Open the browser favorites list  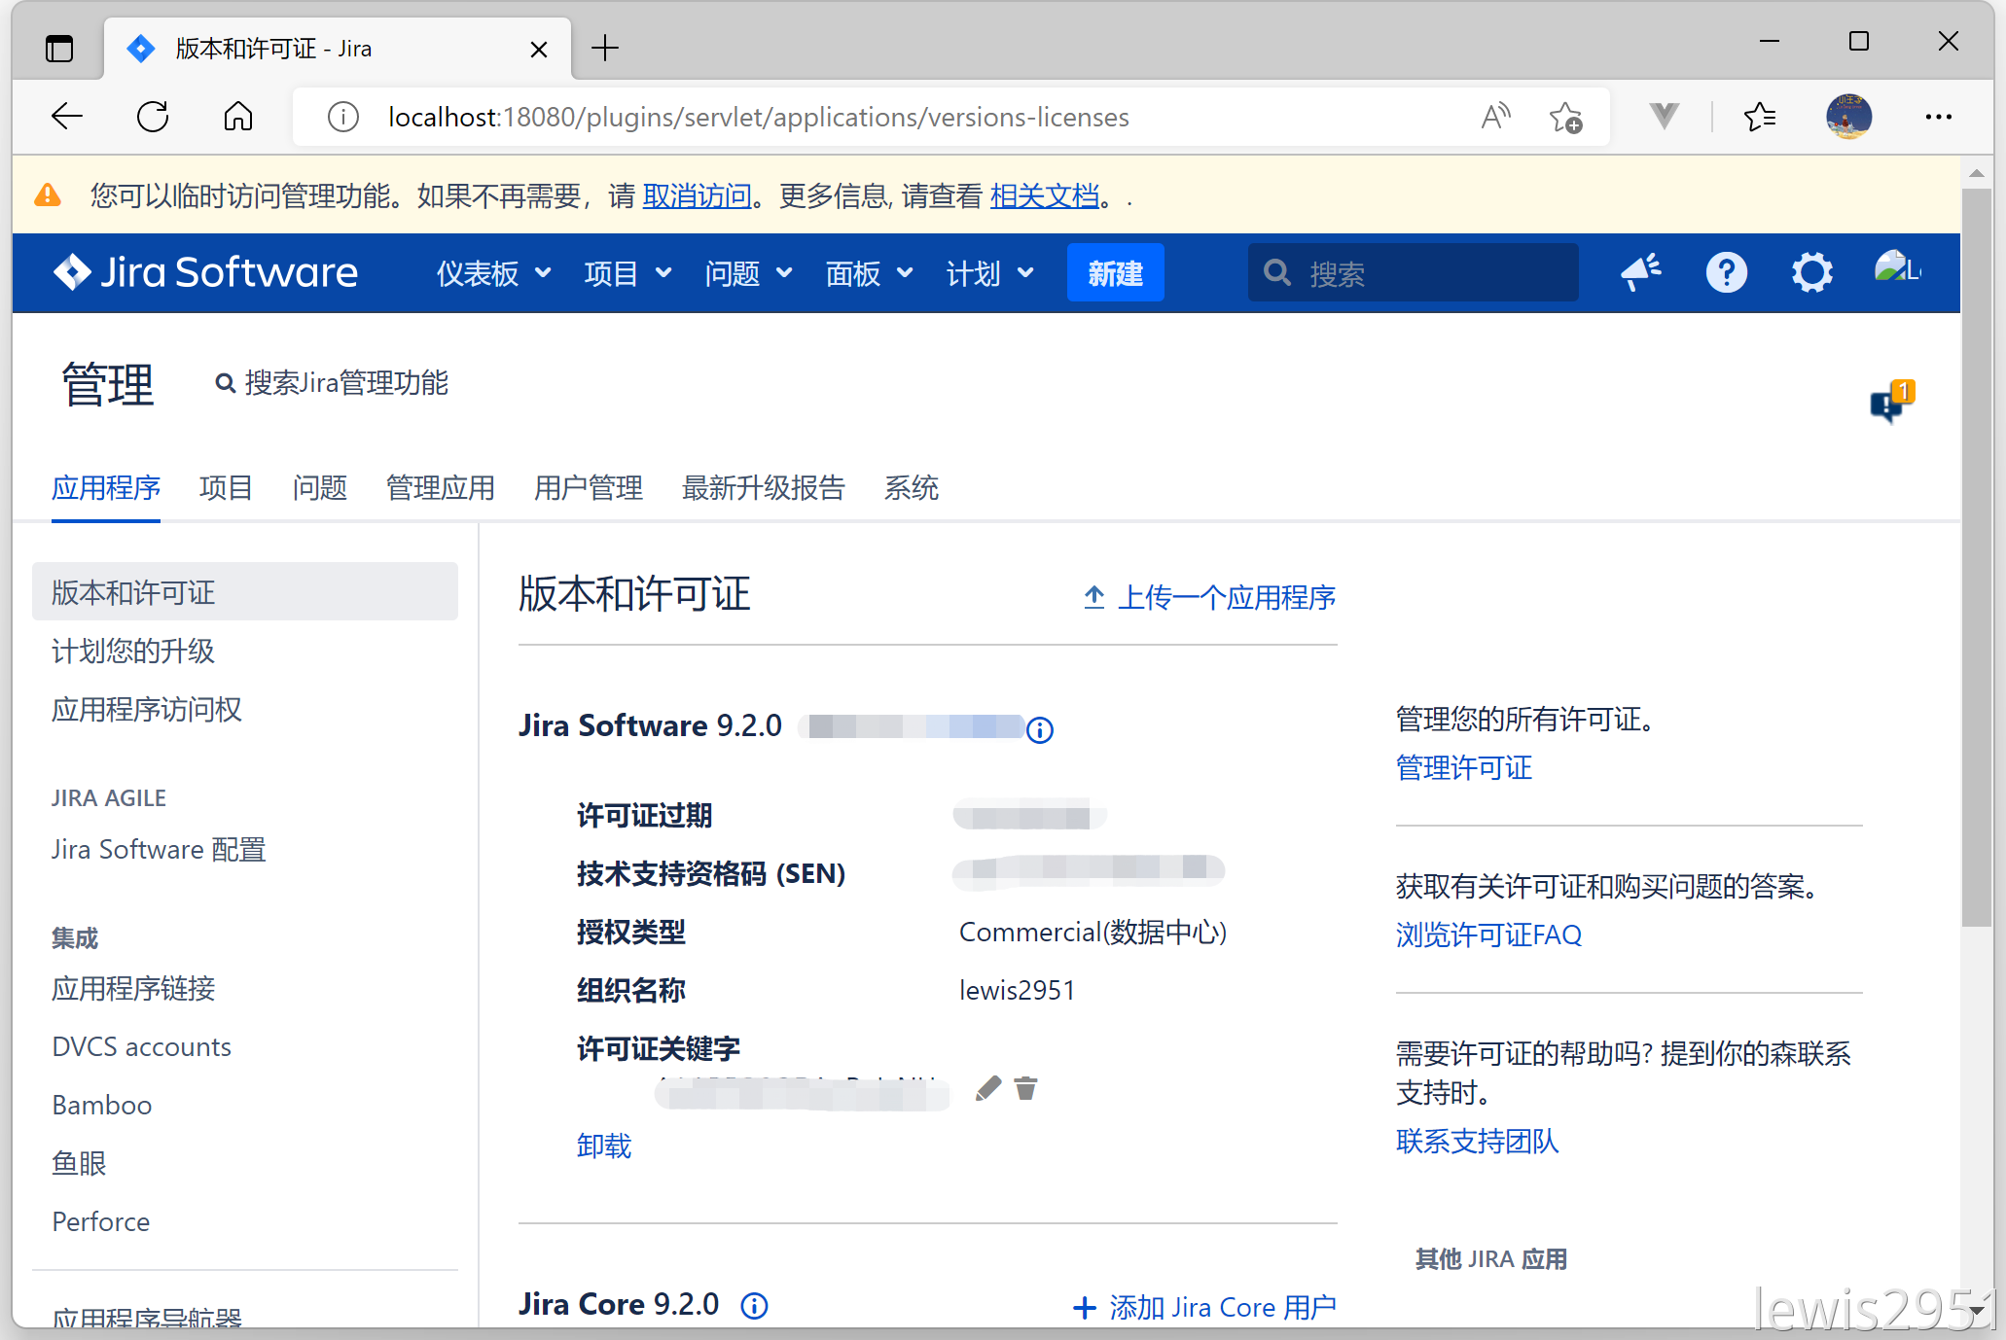pyautogui.click(x=1759, y=117)
